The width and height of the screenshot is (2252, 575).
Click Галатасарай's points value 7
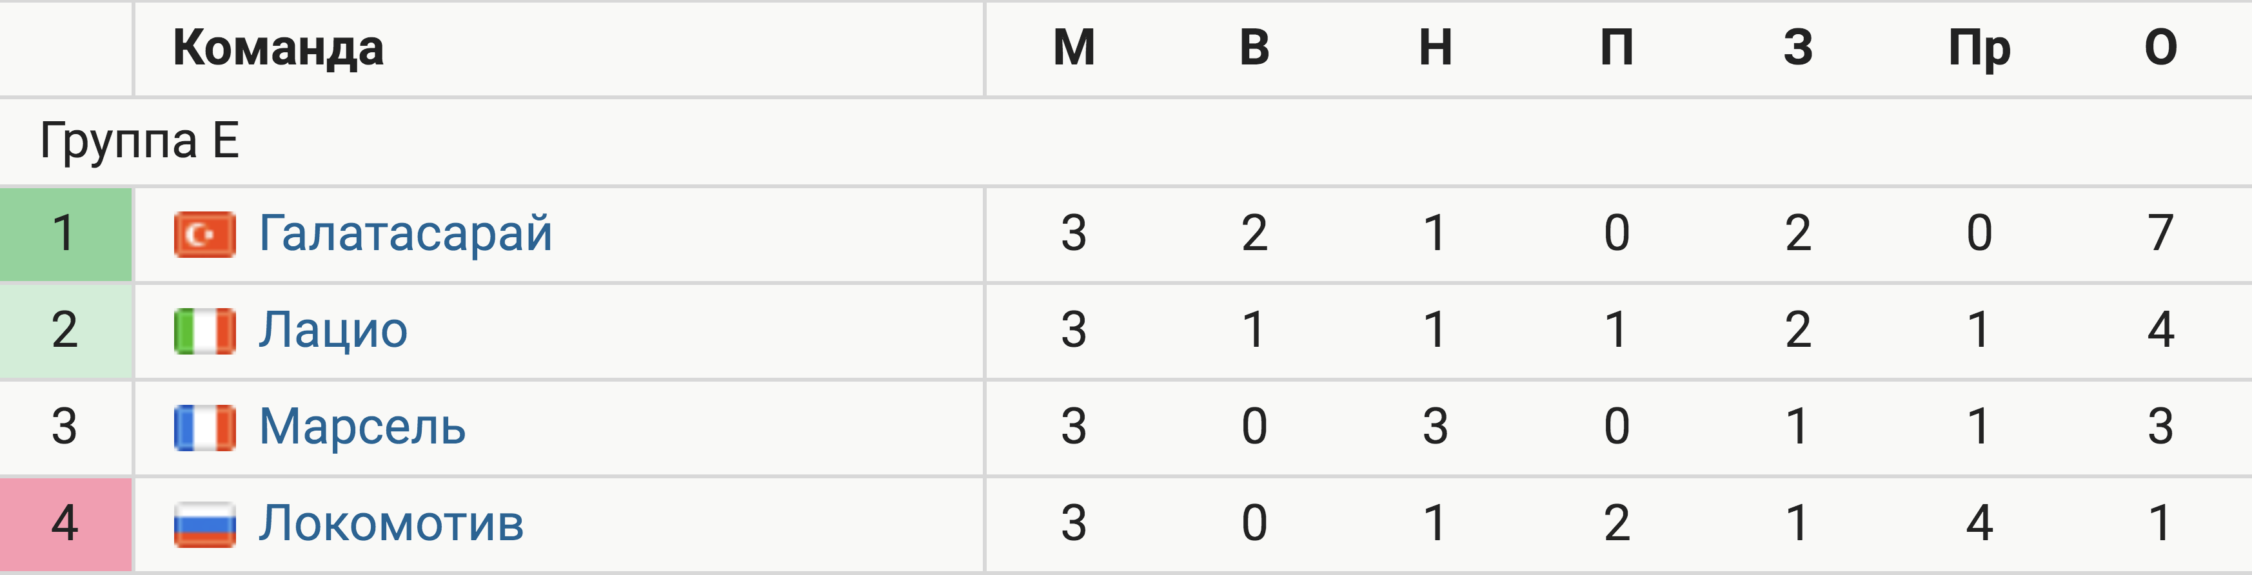pos(2160,233)
